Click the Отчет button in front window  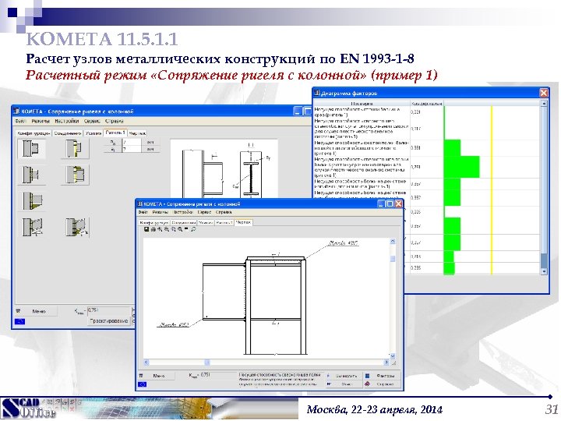click(x=343, y=384)
